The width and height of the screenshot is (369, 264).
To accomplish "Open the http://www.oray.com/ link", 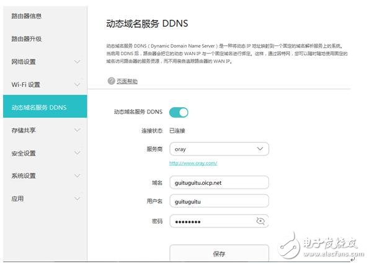I will (193, 163).
